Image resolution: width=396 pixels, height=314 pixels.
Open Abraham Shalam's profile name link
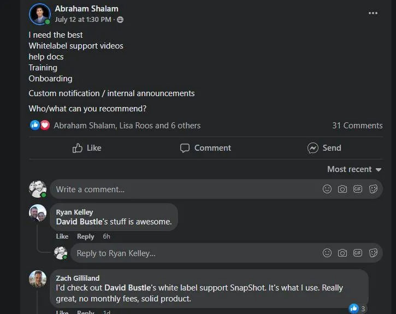(x=86, y=9)
